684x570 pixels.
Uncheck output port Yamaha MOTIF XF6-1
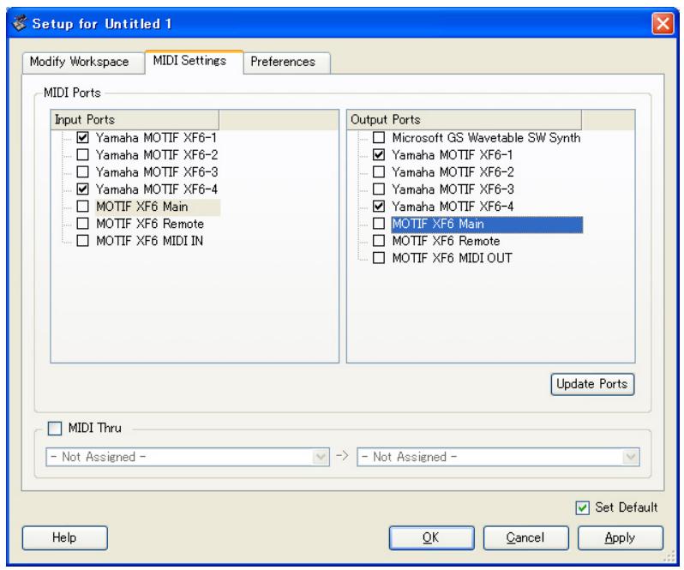tap(379, 155)
